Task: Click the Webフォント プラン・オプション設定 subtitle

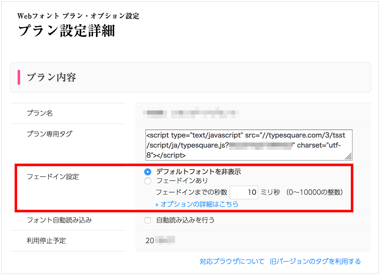Action: [78, 16]
